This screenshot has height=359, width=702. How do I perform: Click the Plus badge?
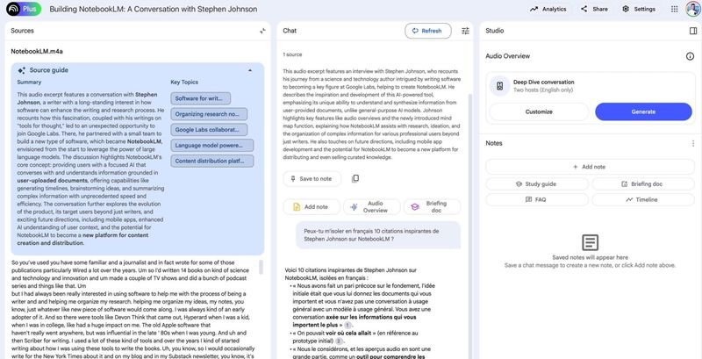30,9
